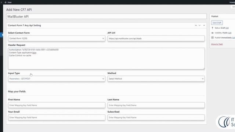Click the Last-Name mapping key field
This screenshot has width=235, height=132.
[x=156, y=105]
